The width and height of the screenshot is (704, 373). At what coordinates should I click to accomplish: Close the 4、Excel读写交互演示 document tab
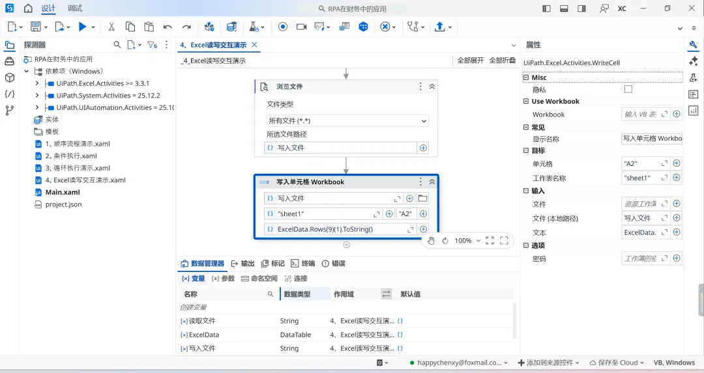[x=255, y=45]
